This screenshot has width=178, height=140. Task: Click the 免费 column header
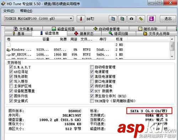(63, 39)
